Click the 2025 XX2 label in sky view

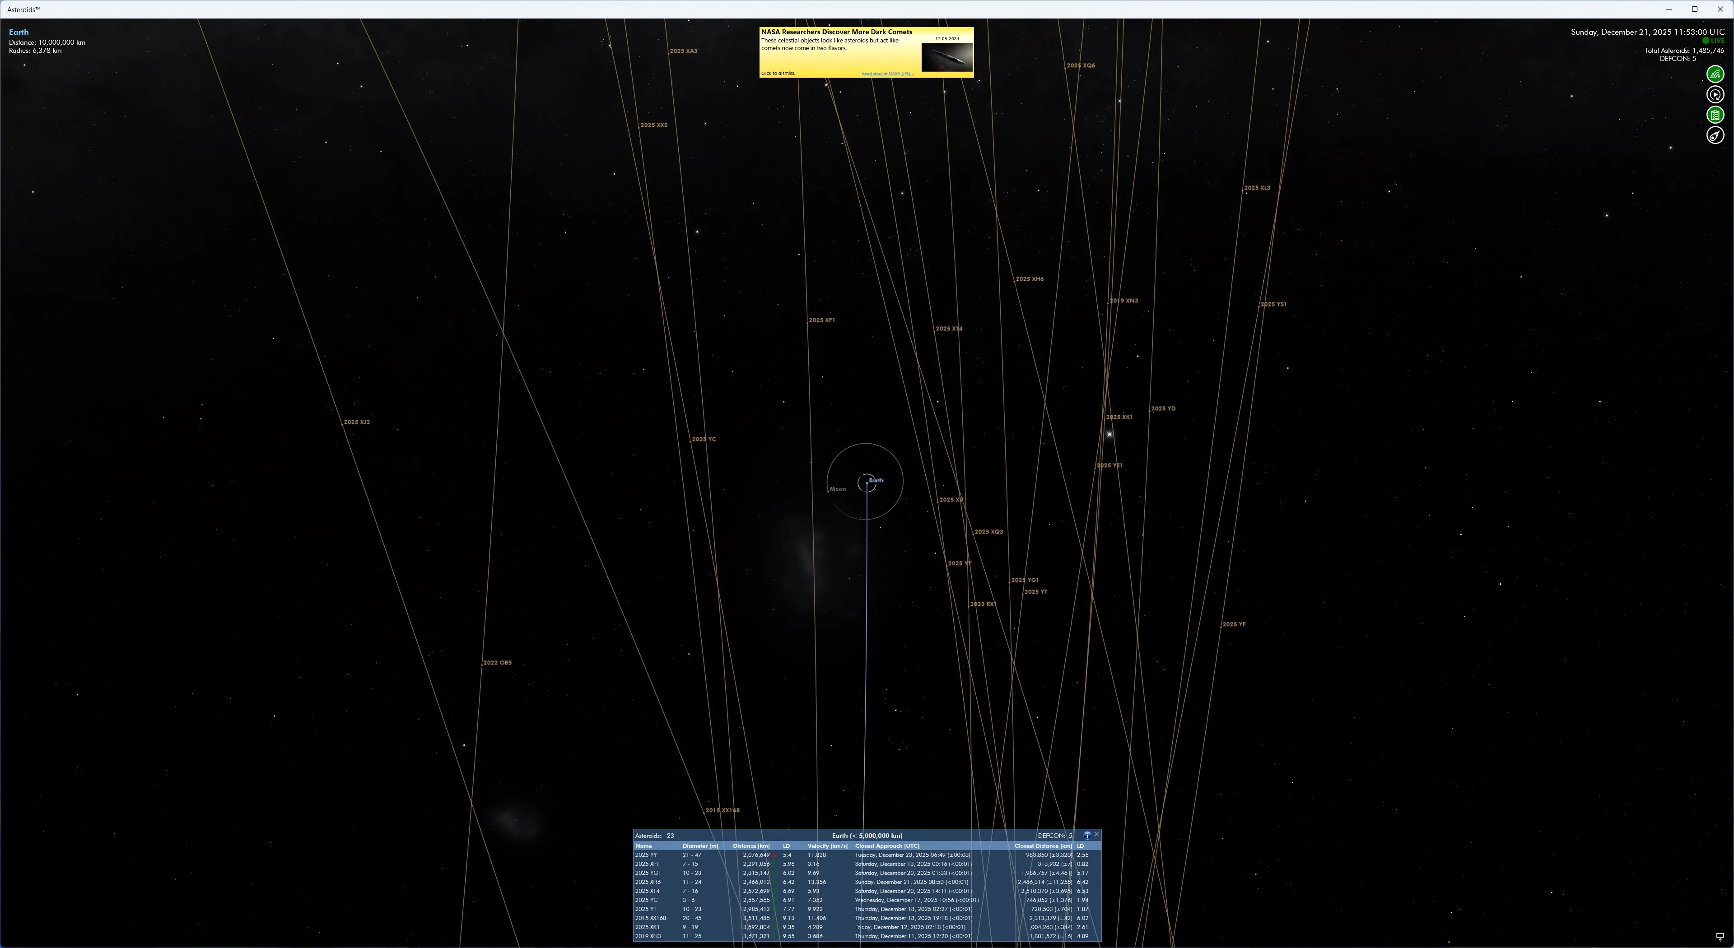coord(653,125)
